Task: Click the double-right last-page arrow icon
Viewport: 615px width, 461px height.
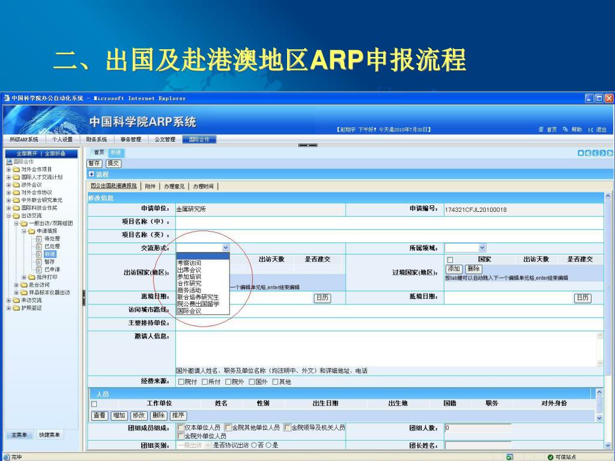Action: point(610,153)
